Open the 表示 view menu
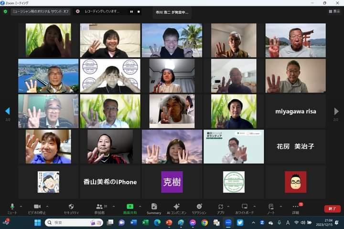Screen dimensions: 344x229 pyautogui.click(x=334, y=11)
